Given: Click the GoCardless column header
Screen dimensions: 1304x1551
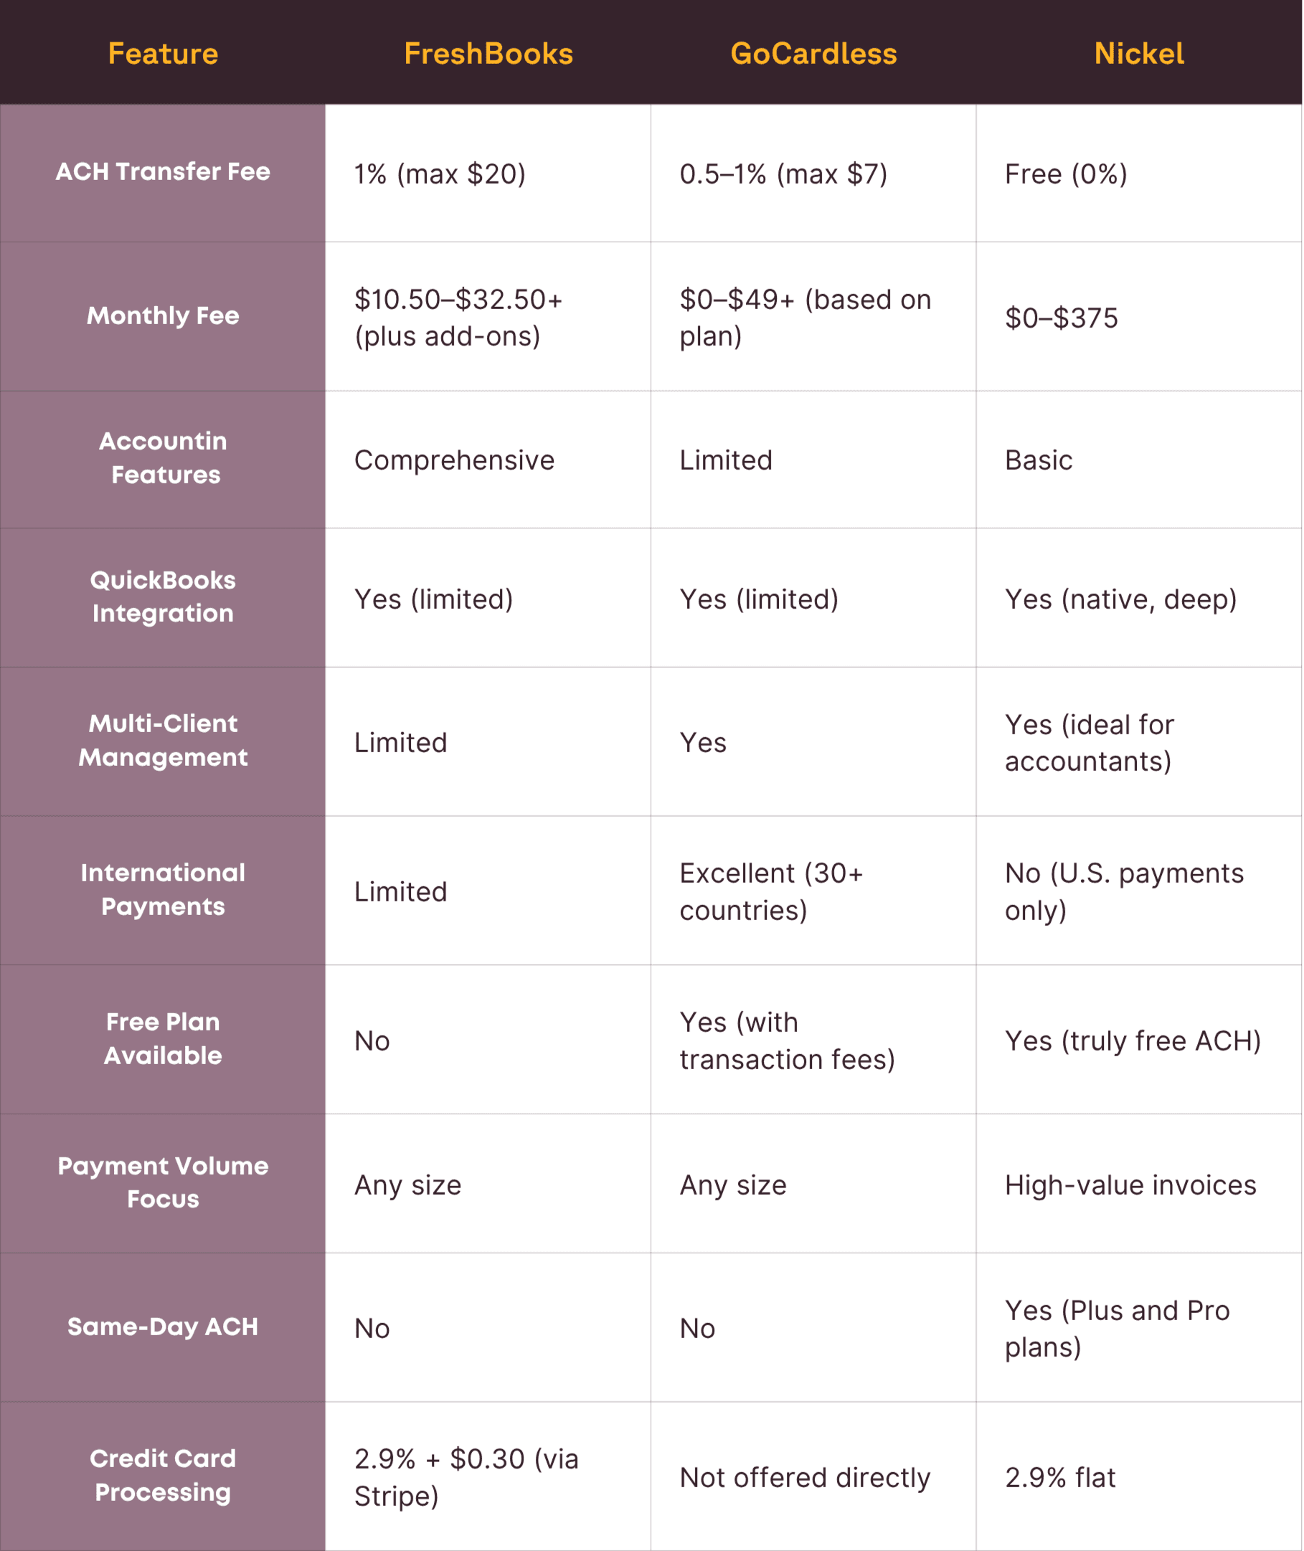Looking at the screenshot, I should 813,54.
